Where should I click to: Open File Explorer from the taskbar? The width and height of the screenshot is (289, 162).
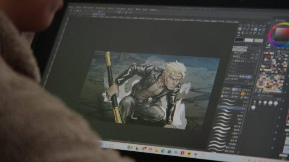click(x=156, y=150)
